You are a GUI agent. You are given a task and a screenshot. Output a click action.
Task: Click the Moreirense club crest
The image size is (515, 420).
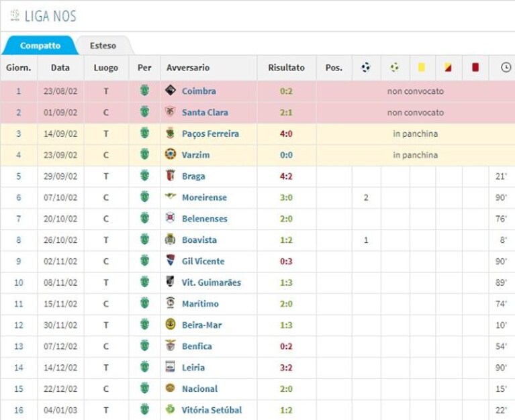click(170, 196)
